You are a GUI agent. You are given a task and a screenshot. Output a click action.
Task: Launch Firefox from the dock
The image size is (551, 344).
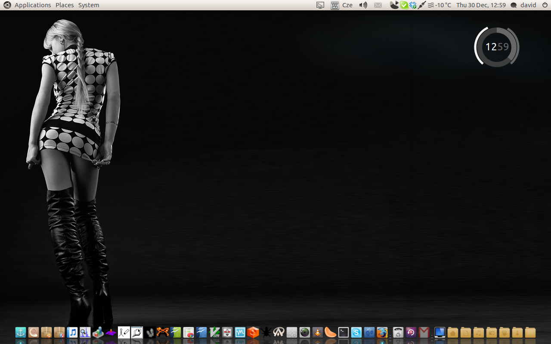click(x=382, y=332)
